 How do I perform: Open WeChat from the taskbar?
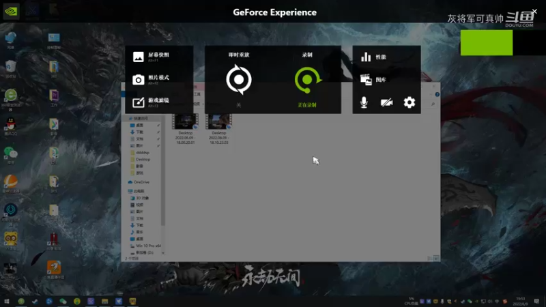coord(63,302)
